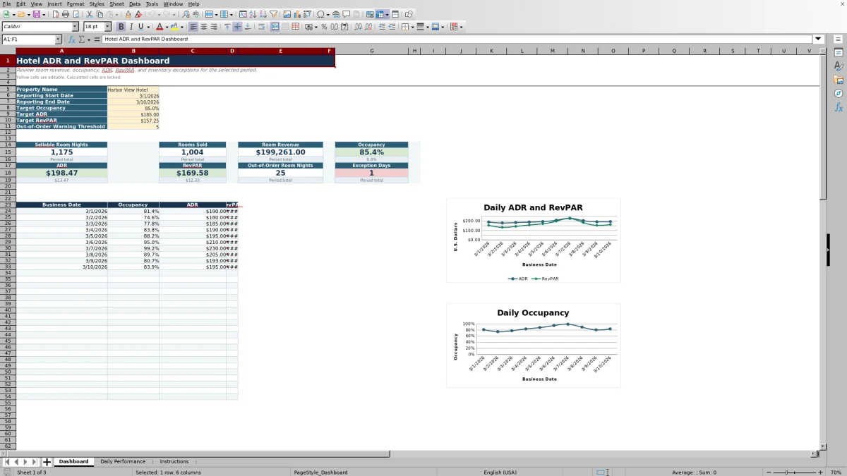The width and height of the screenshot is (847, 476).
Task: Open Font Color dropdown arrow
Action: (x=167, y=27)
